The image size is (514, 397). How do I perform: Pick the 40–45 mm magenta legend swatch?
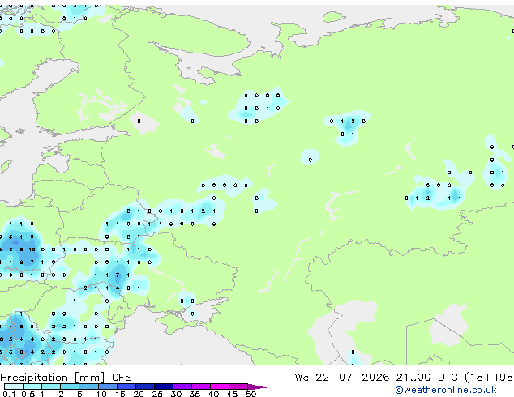click(x=220, y=386)
